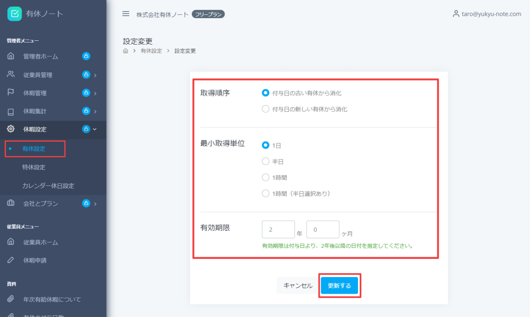
Task: Enable the 1時間（半日選択あり） option
Action: [x=265, y=193]
